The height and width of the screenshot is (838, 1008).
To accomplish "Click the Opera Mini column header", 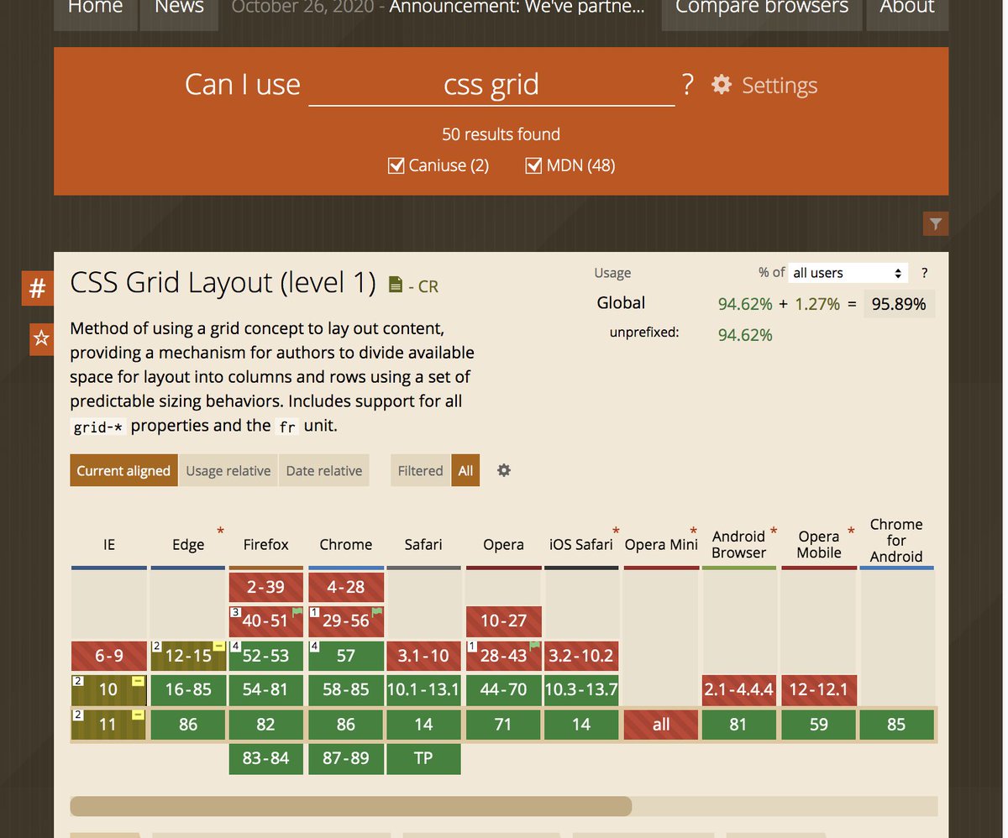I will point(661,544).
